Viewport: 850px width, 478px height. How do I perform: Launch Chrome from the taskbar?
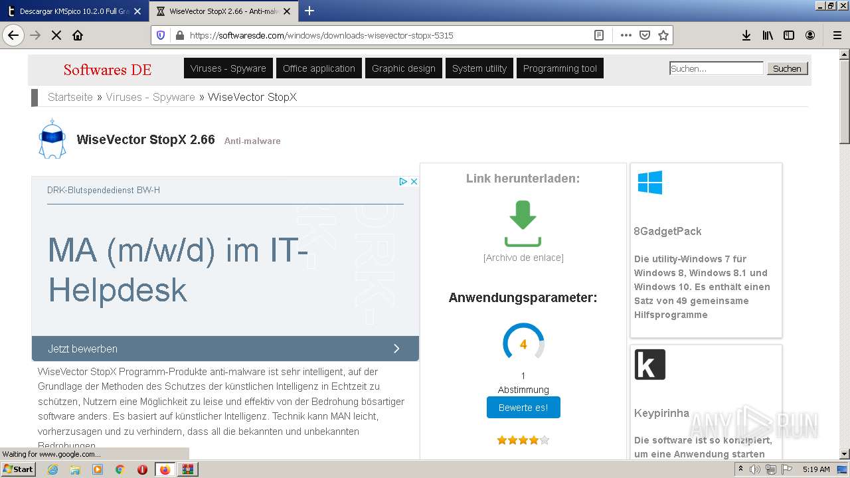(x=120, y=469)
